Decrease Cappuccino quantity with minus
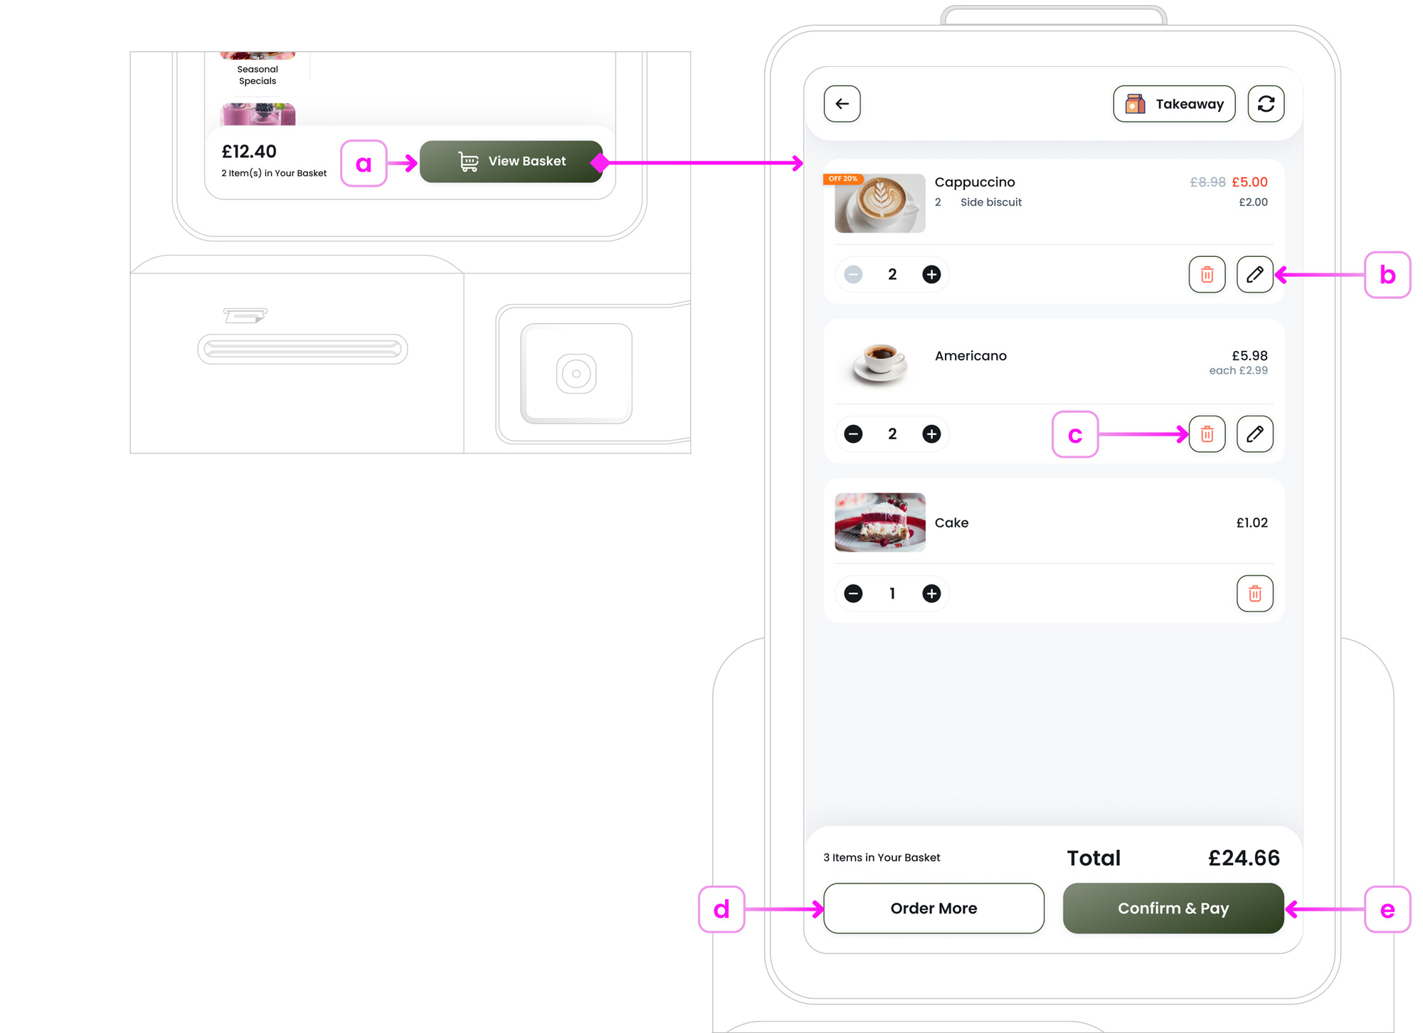The image size is (1423, 1033). click(853, 274)
